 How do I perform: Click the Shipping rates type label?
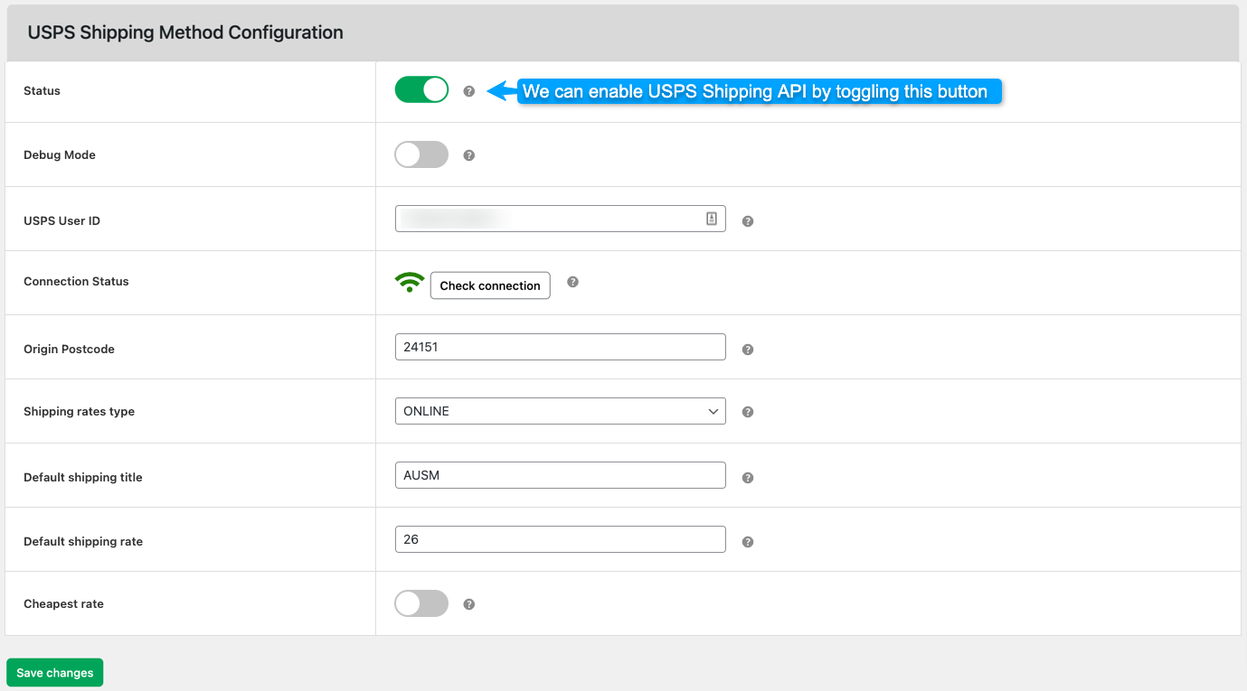(x=79, y=412)
